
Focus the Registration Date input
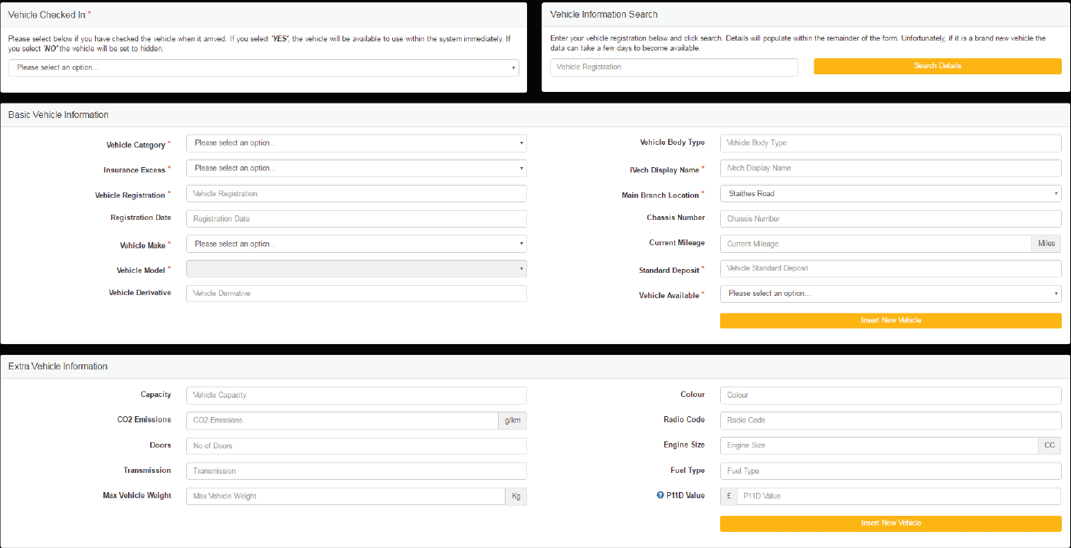356,219
